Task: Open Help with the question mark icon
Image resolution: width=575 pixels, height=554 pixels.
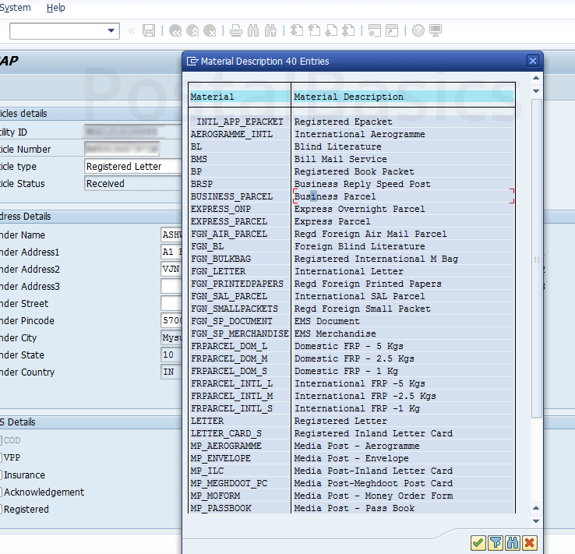Action: pyautogui.click(x=418, y=30)
